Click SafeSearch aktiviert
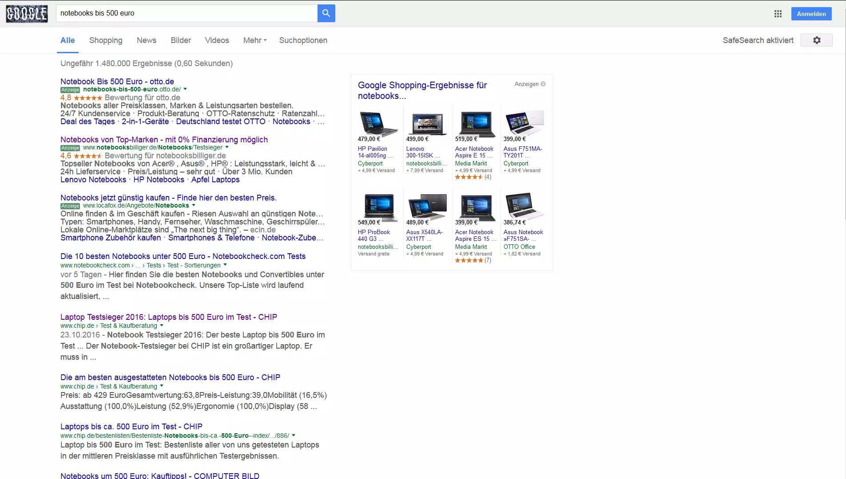 758,40
